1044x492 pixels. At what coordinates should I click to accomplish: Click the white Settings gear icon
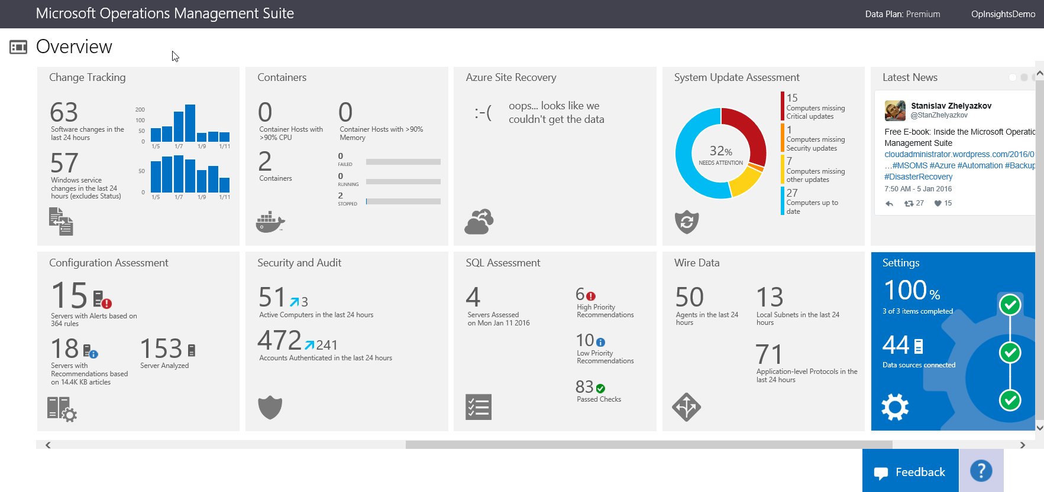point(894,407)
